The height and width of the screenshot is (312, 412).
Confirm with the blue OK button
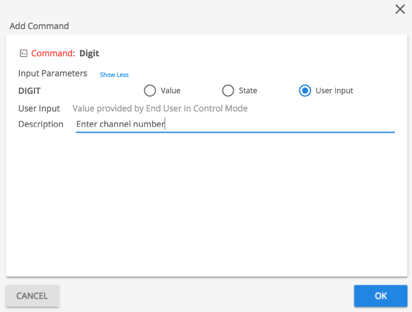click(x=380, y=296)
